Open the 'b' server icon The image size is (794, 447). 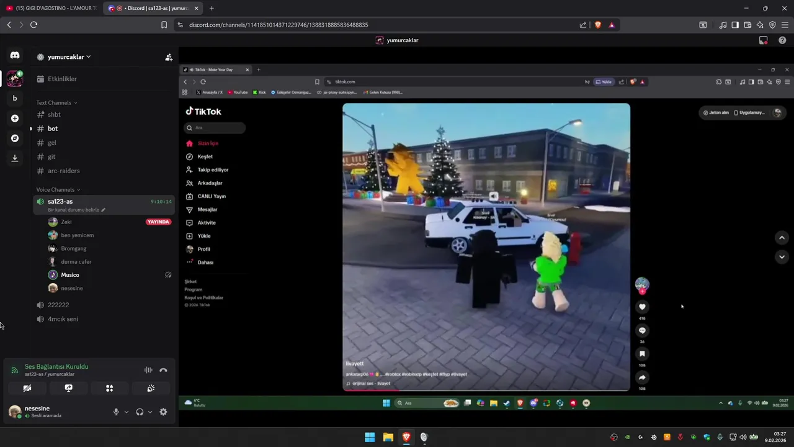15,98
